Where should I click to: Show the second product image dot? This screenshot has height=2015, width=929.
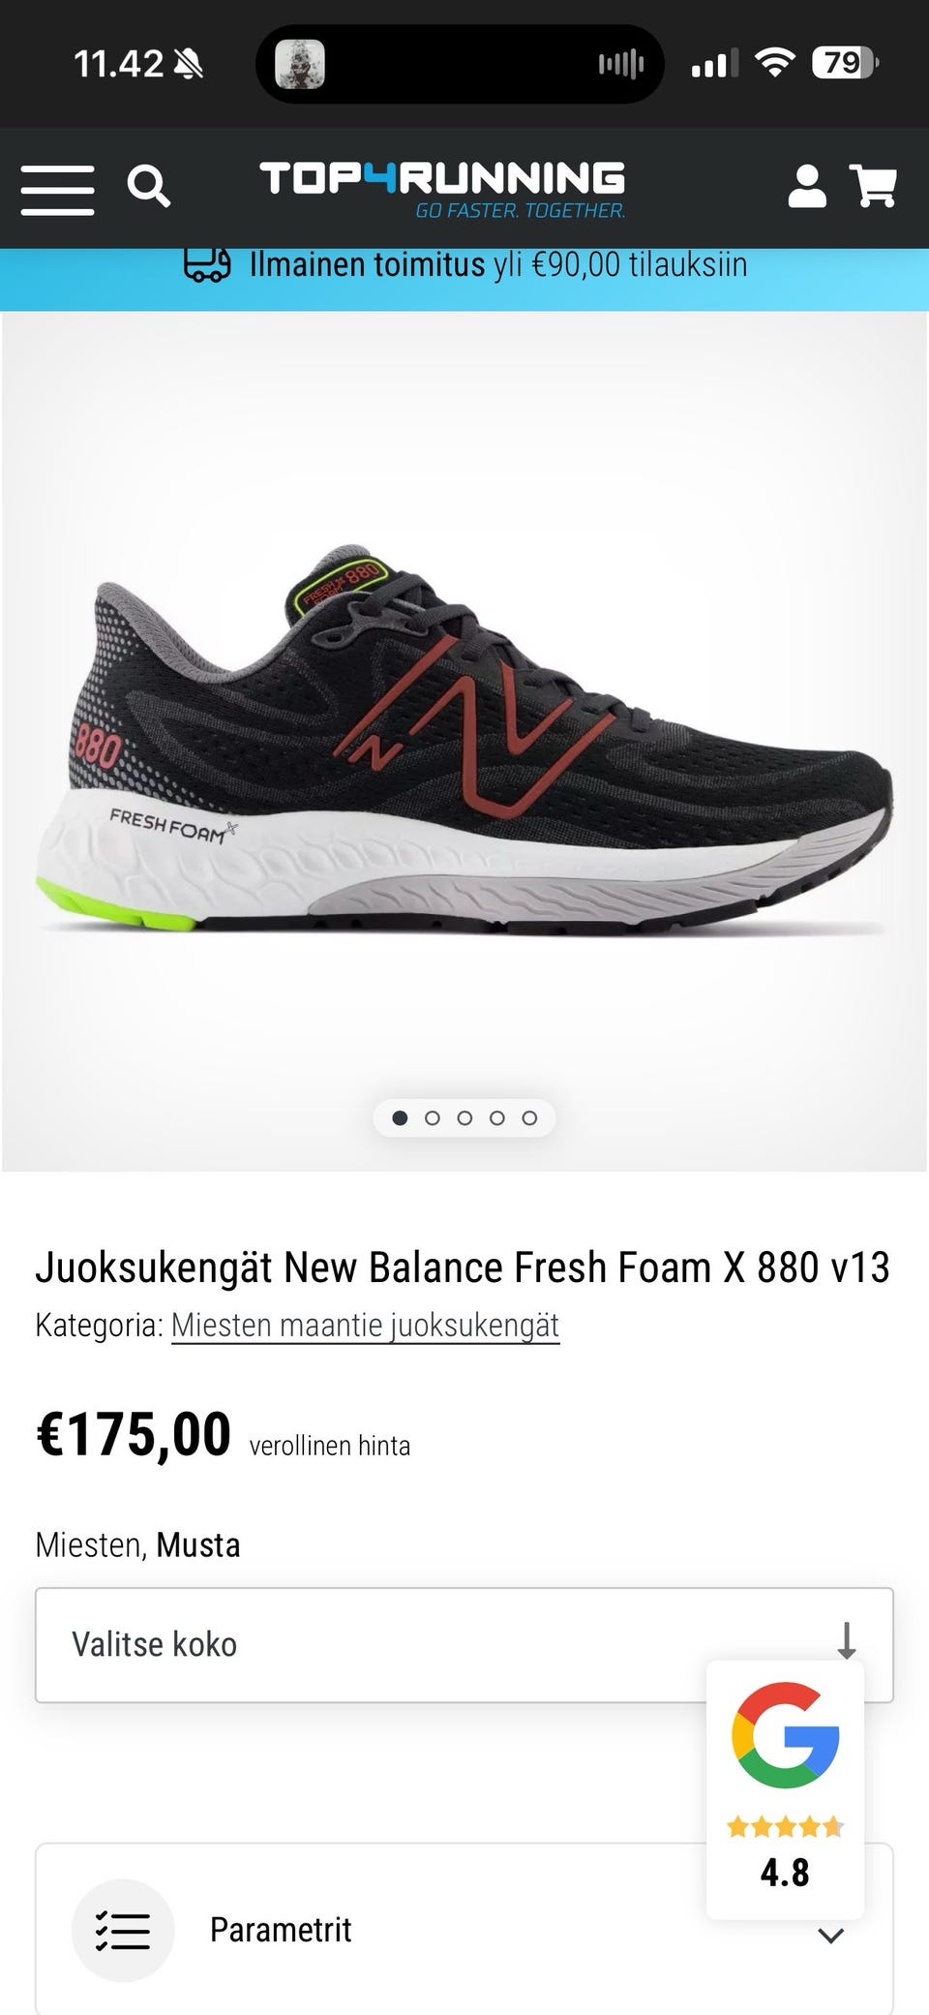tap(433, 1117)
